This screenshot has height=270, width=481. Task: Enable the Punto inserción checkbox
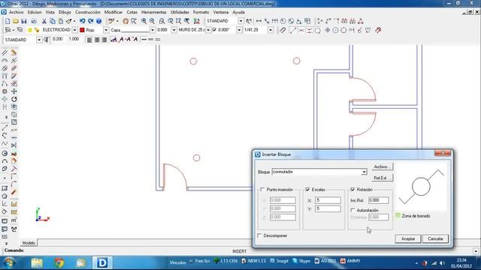[262, 190]
